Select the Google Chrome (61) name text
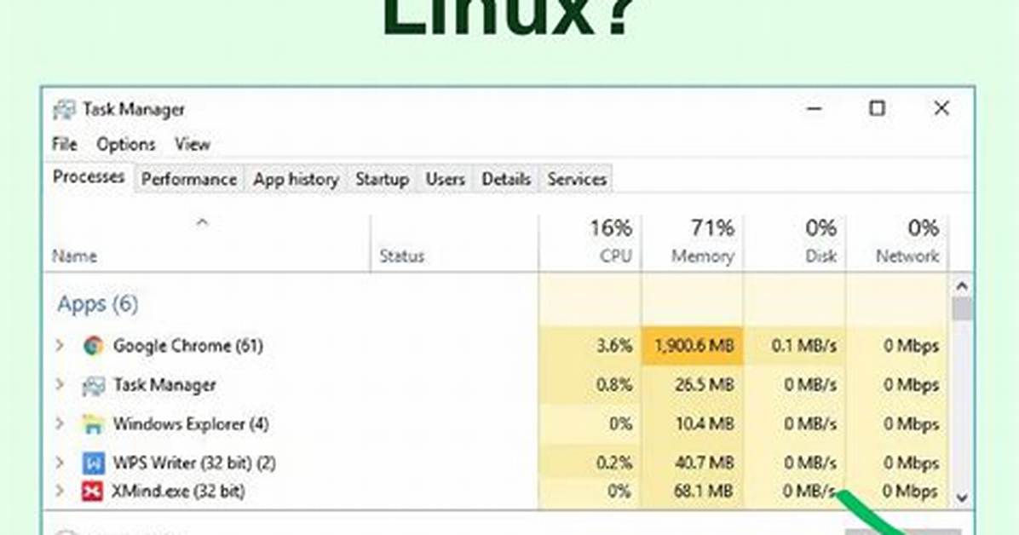The width and height of the screenshot is (1019, 535). click(x=187, y=346)
